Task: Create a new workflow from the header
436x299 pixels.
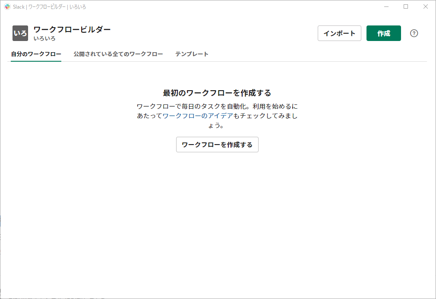Action: [383, 33]
